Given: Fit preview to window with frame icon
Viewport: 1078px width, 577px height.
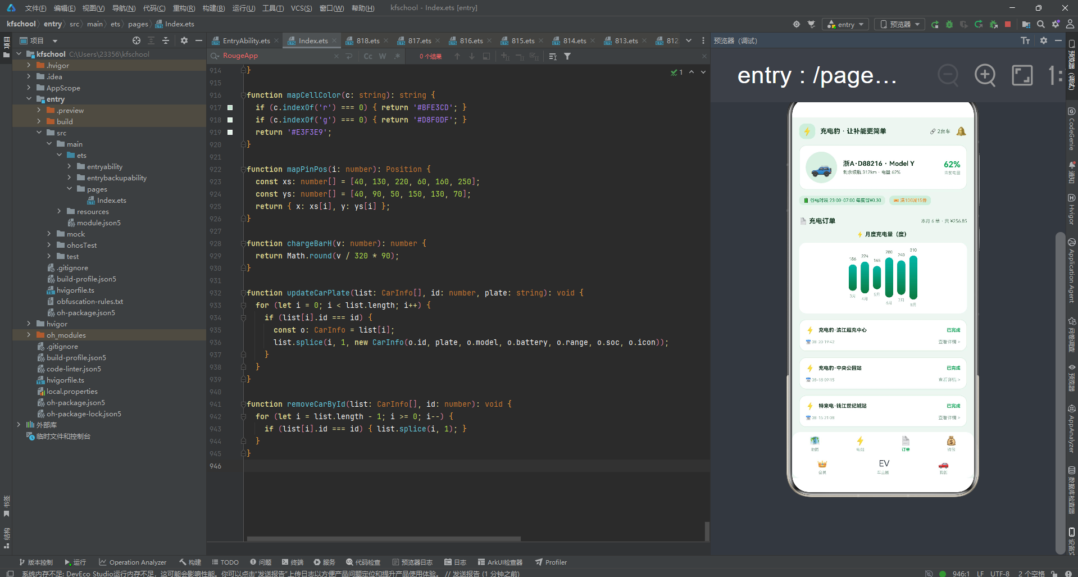Looking at the screenshot, I should (1022, 75).
